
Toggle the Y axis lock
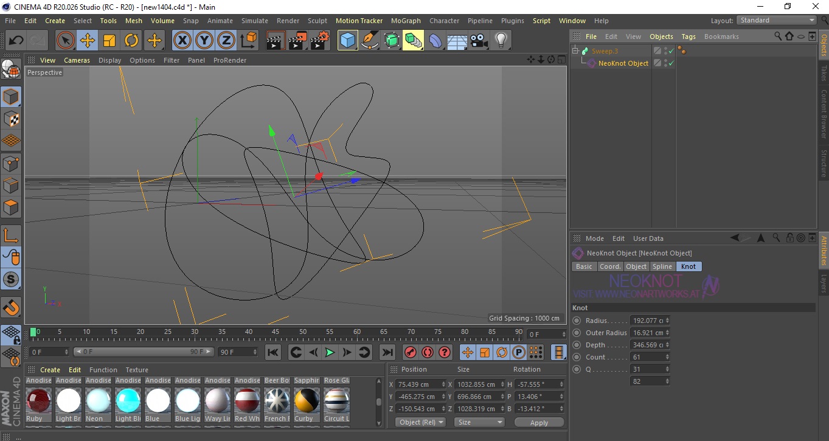(x=204, y=41)
